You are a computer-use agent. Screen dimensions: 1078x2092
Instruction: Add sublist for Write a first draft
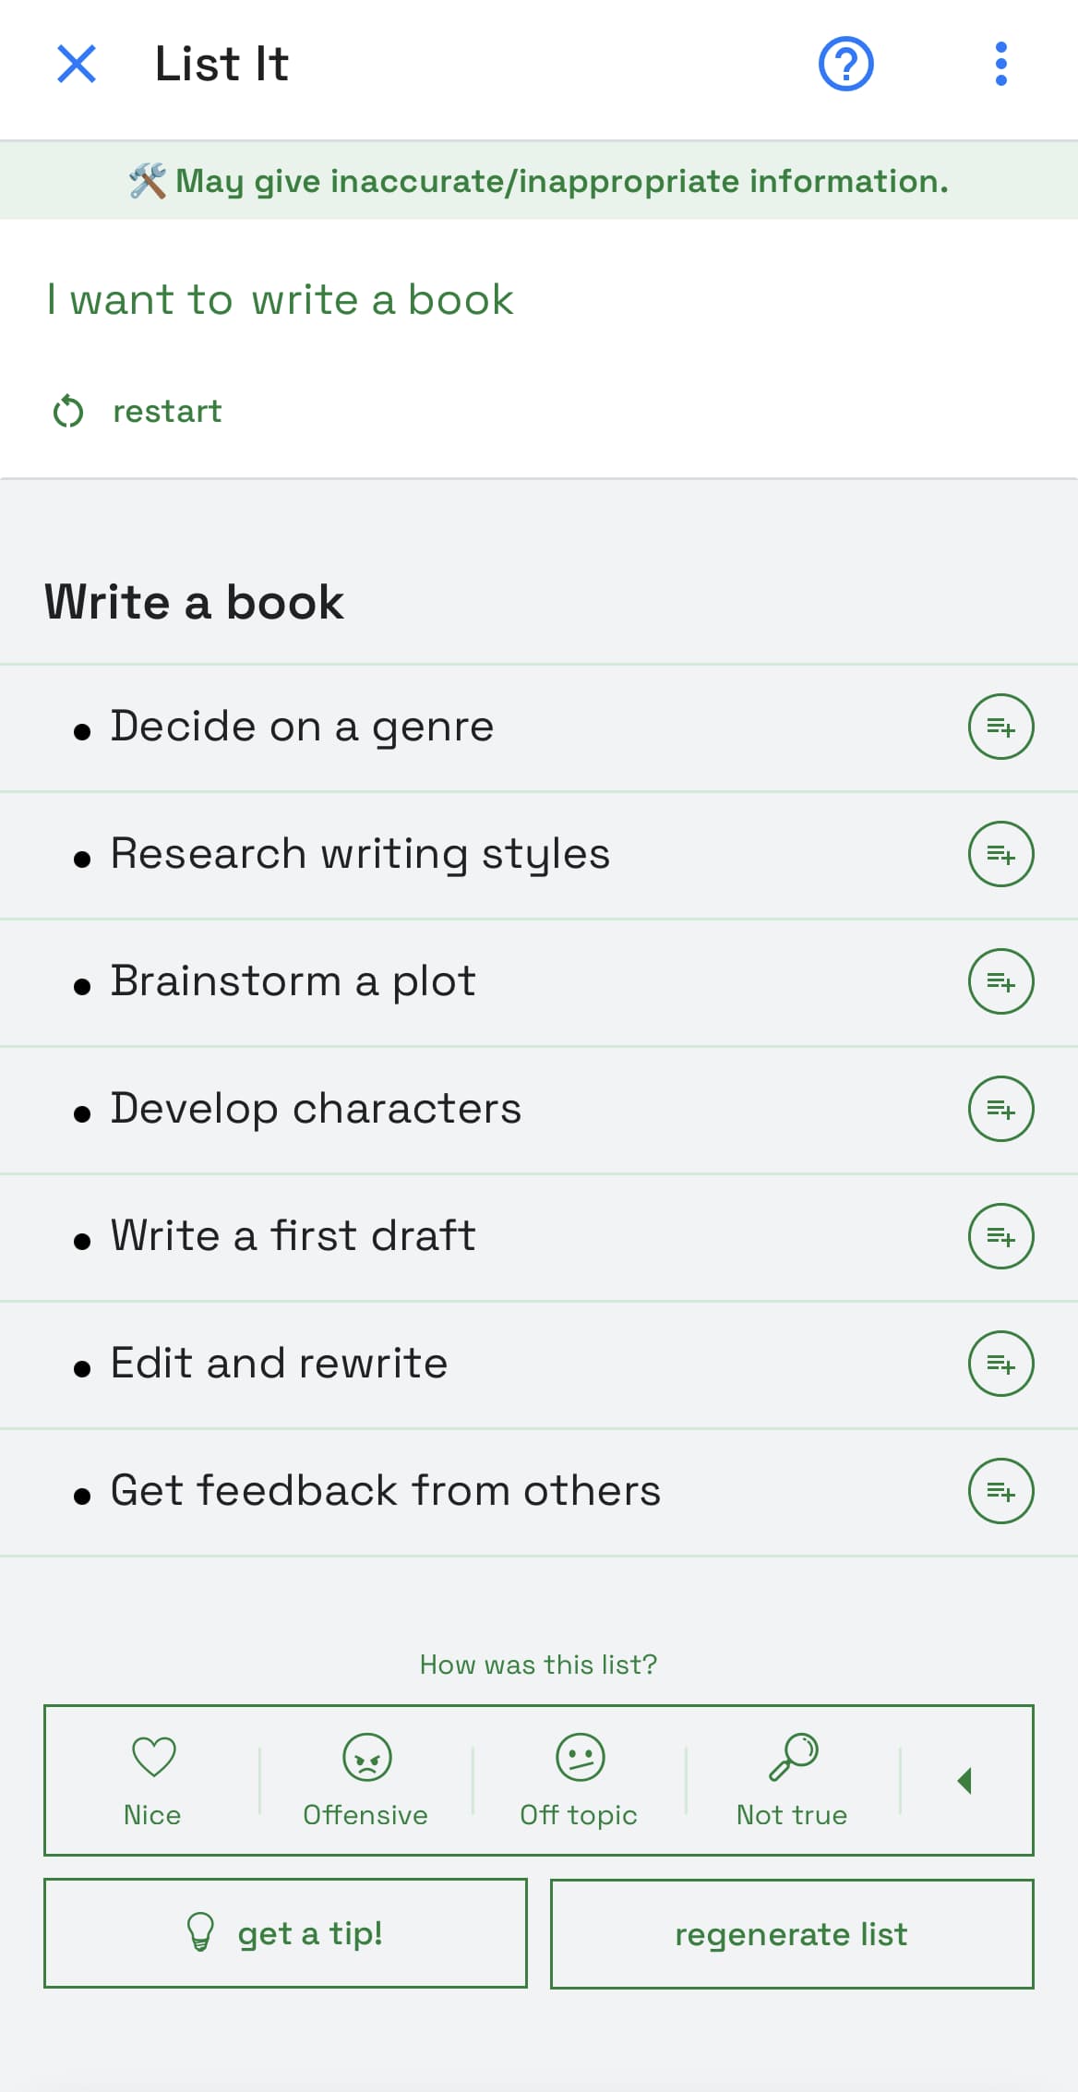coord(1000,1237)
